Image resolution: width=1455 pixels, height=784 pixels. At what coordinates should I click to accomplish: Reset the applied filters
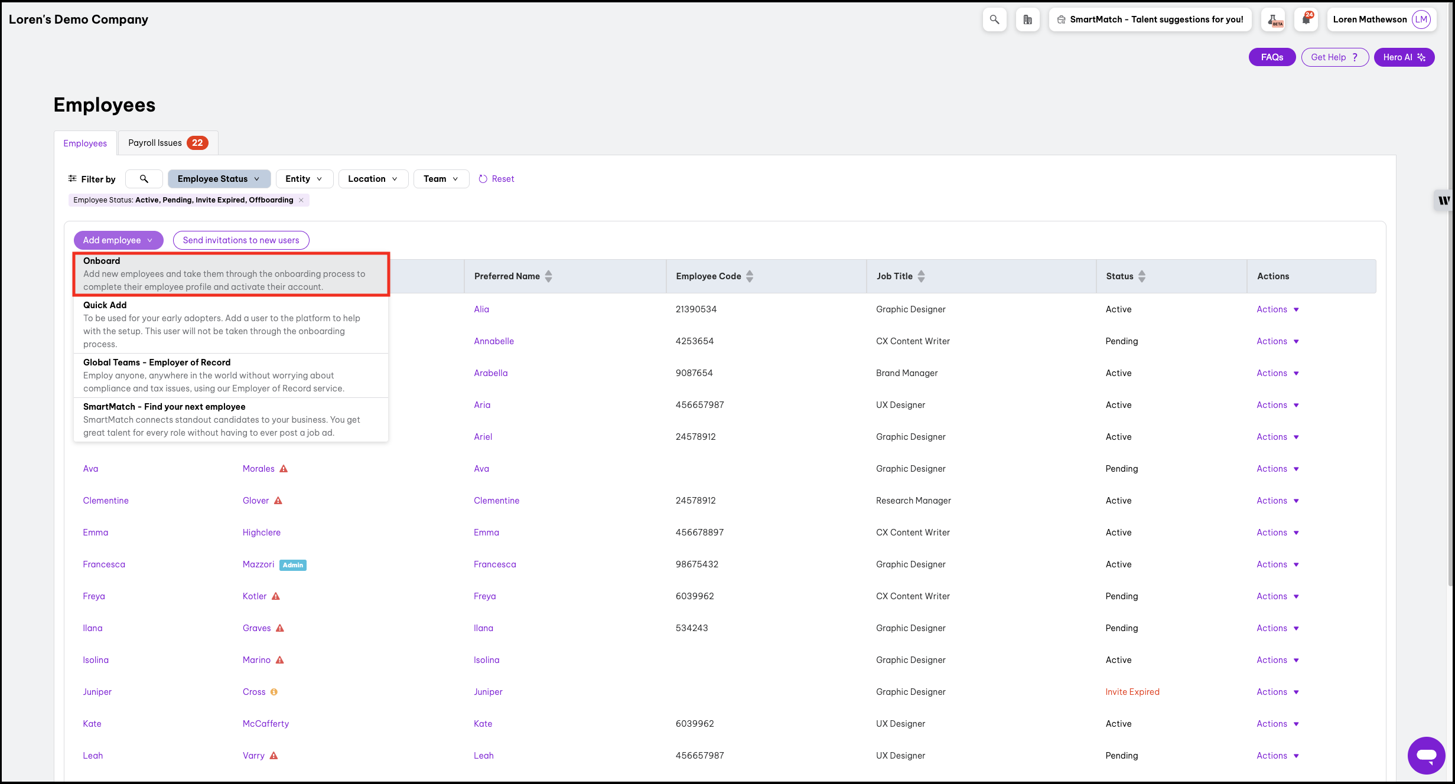(x=496, y=179)
